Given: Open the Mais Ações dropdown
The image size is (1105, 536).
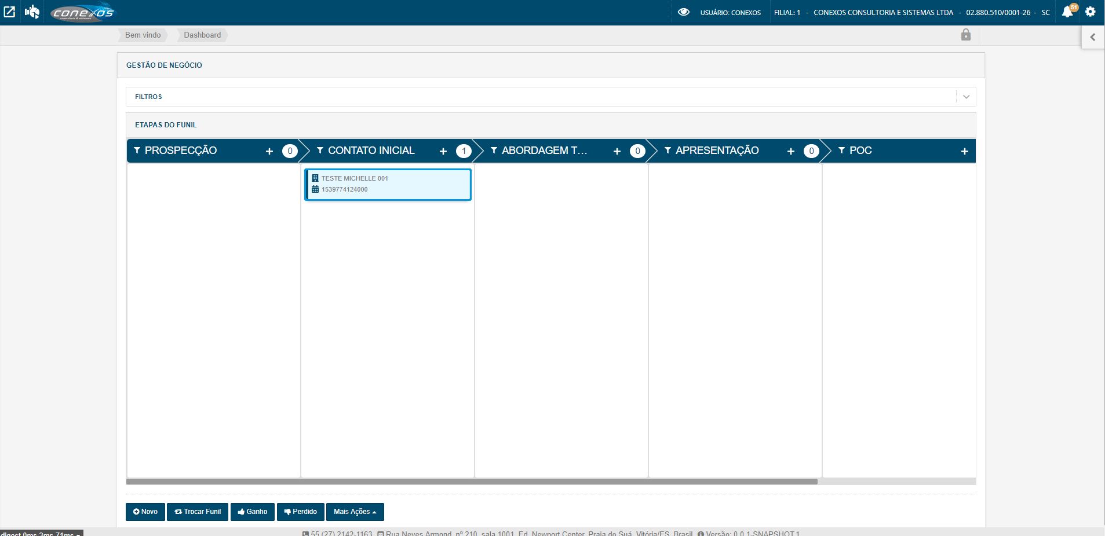Looking at the screenshot, I should point(355,512).
